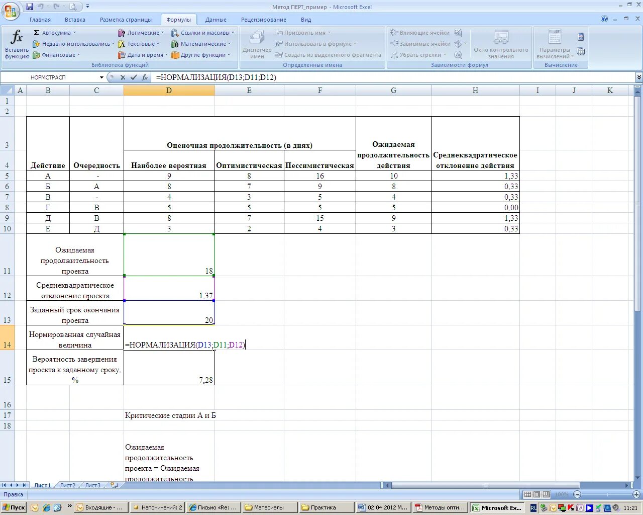Click the show formulas icon
643x515 pixels.
point(458,33)
